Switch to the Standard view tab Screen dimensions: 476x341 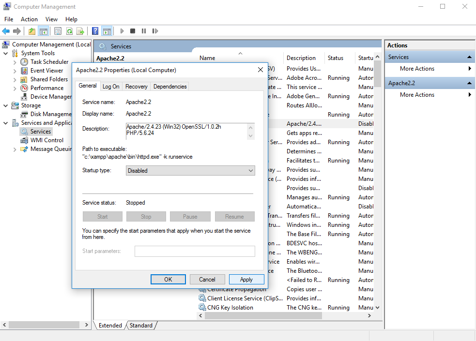140,325
